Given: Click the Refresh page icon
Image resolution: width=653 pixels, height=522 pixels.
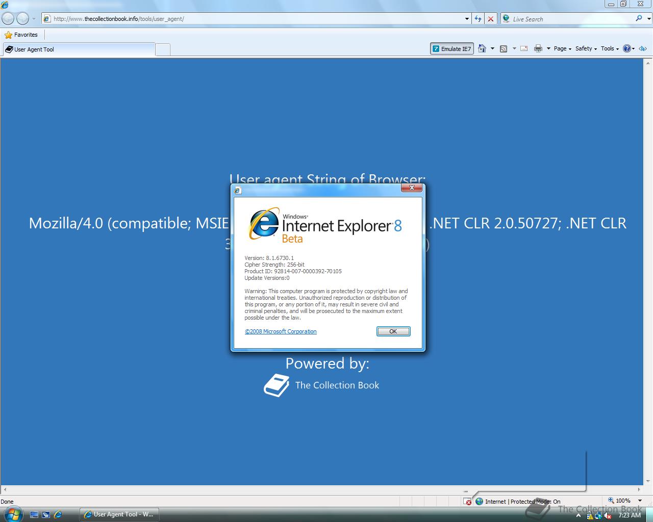Looking at the screenshot, I should point(478,19).
